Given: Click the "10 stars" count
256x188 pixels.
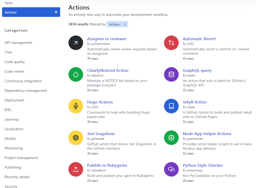Looking at the screenshot, I should coord(92,90).
